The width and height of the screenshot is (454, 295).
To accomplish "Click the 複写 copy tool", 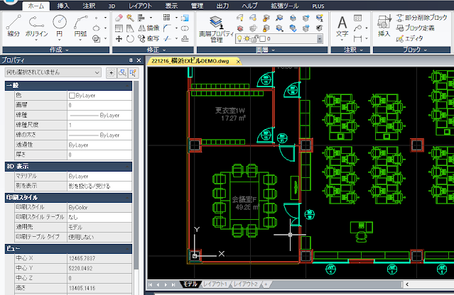I will point(148,39).
